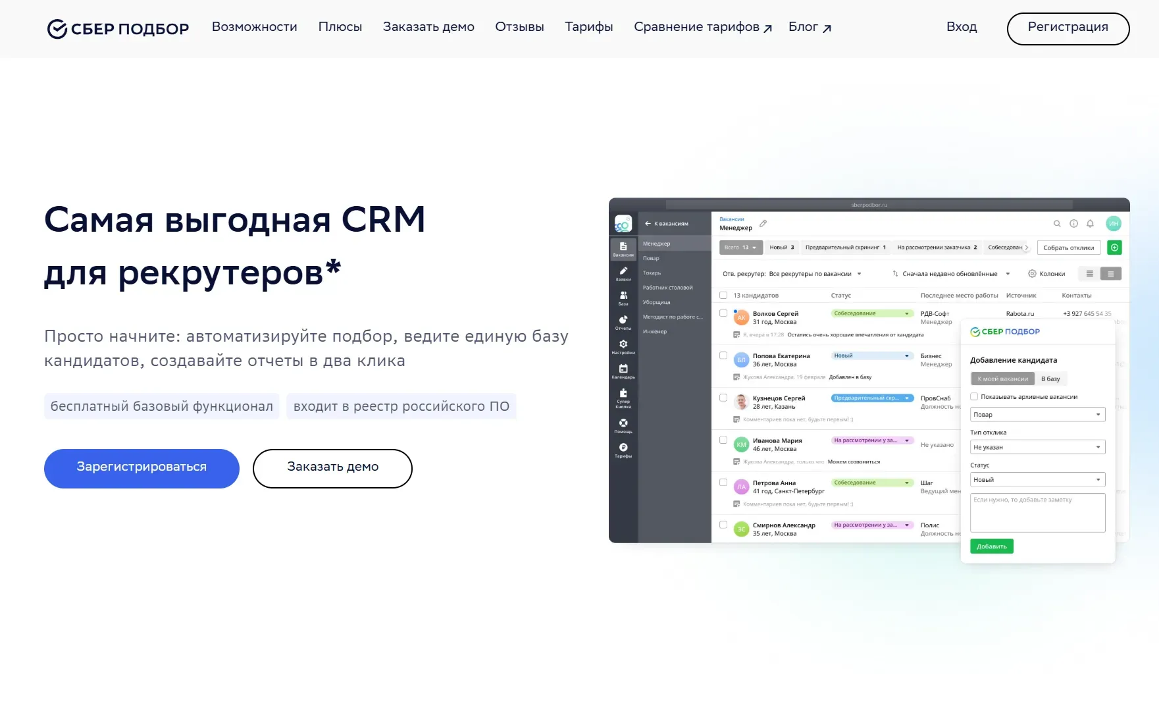Click the note field Если нужно, то добавьте заметку

(x=1037, y=512)
